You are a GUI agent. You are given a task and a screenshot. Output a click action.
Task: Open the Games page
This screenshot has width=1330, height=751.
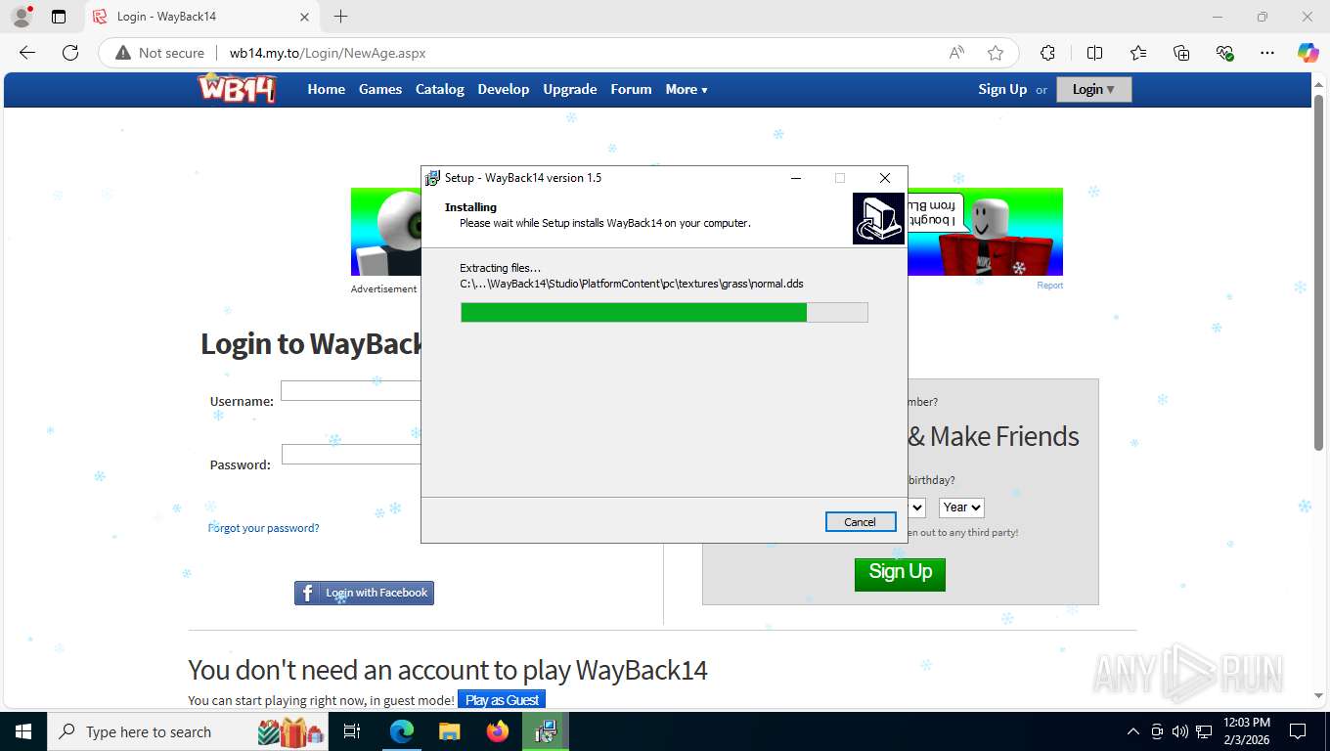click(380, 89)
